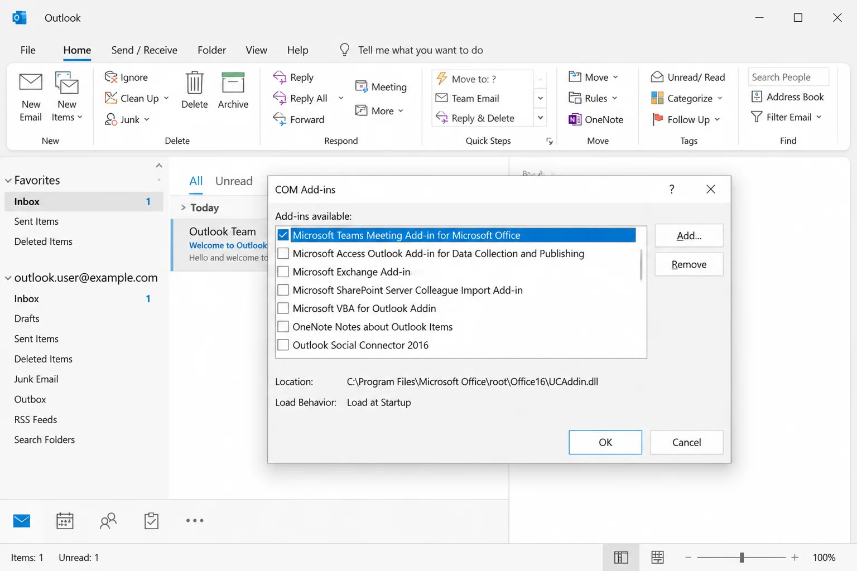Click the add-ins list scrollbar
This screenshot has width=857, height=571.
coord(641,265)
